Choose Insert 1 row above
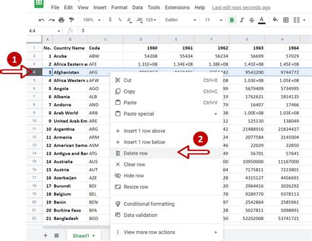 (167, 131)
